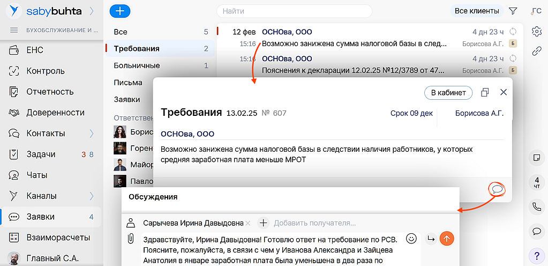
Task: Select Больничные category in list
Action: [x=137, y=65]
